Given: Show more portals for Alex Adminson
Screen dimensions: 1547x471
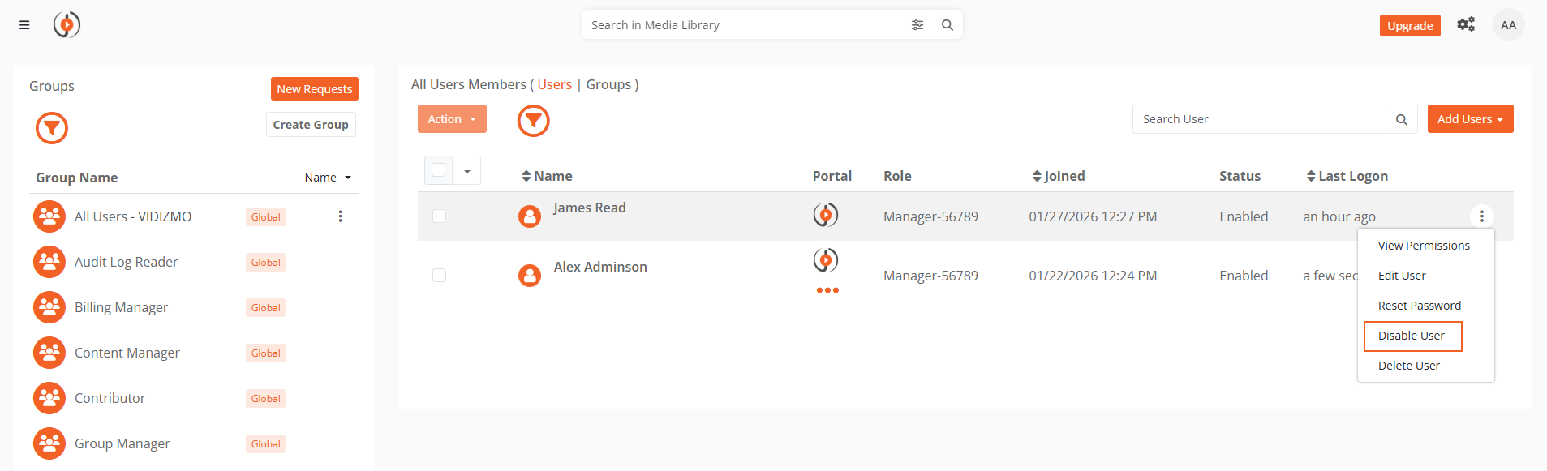Looking at the screenshot, I should click(827, 290).
